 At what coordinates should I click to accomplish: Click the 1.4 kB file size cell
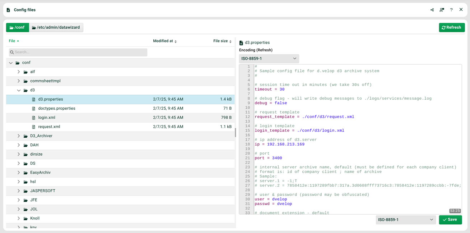click(226, 99)
